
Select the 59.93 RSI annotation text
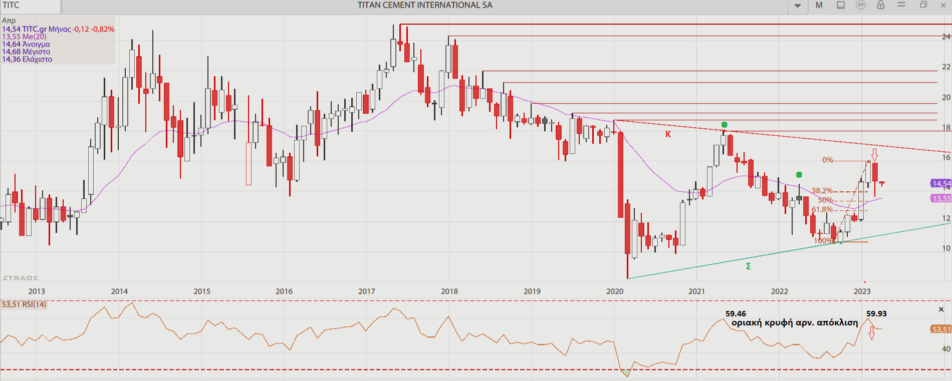pos(876,314)
